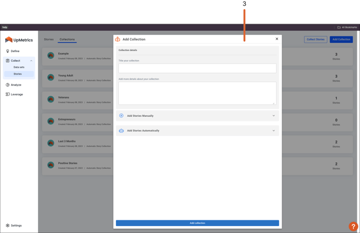The height and width of the screenshot is (233, 360).
Task: Click the Collect Stories button
Action: [x=316, y=39]
